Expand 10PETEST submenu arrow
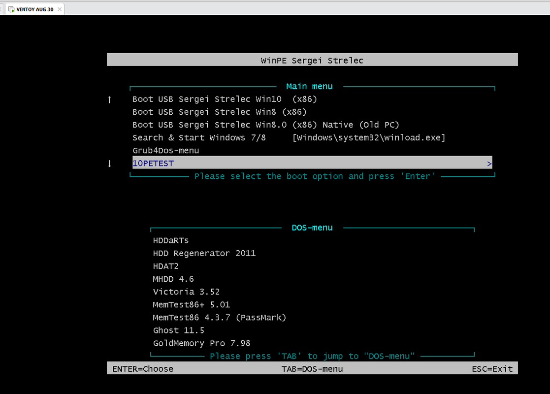The image size is (550, 394). [489, 164]
